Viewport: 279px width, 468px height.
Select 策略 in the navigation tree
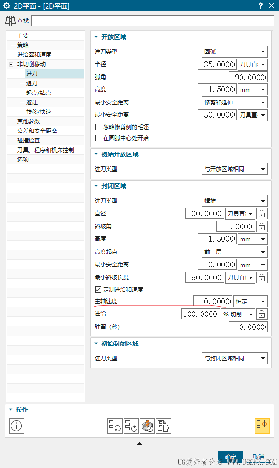coord(23,45)
